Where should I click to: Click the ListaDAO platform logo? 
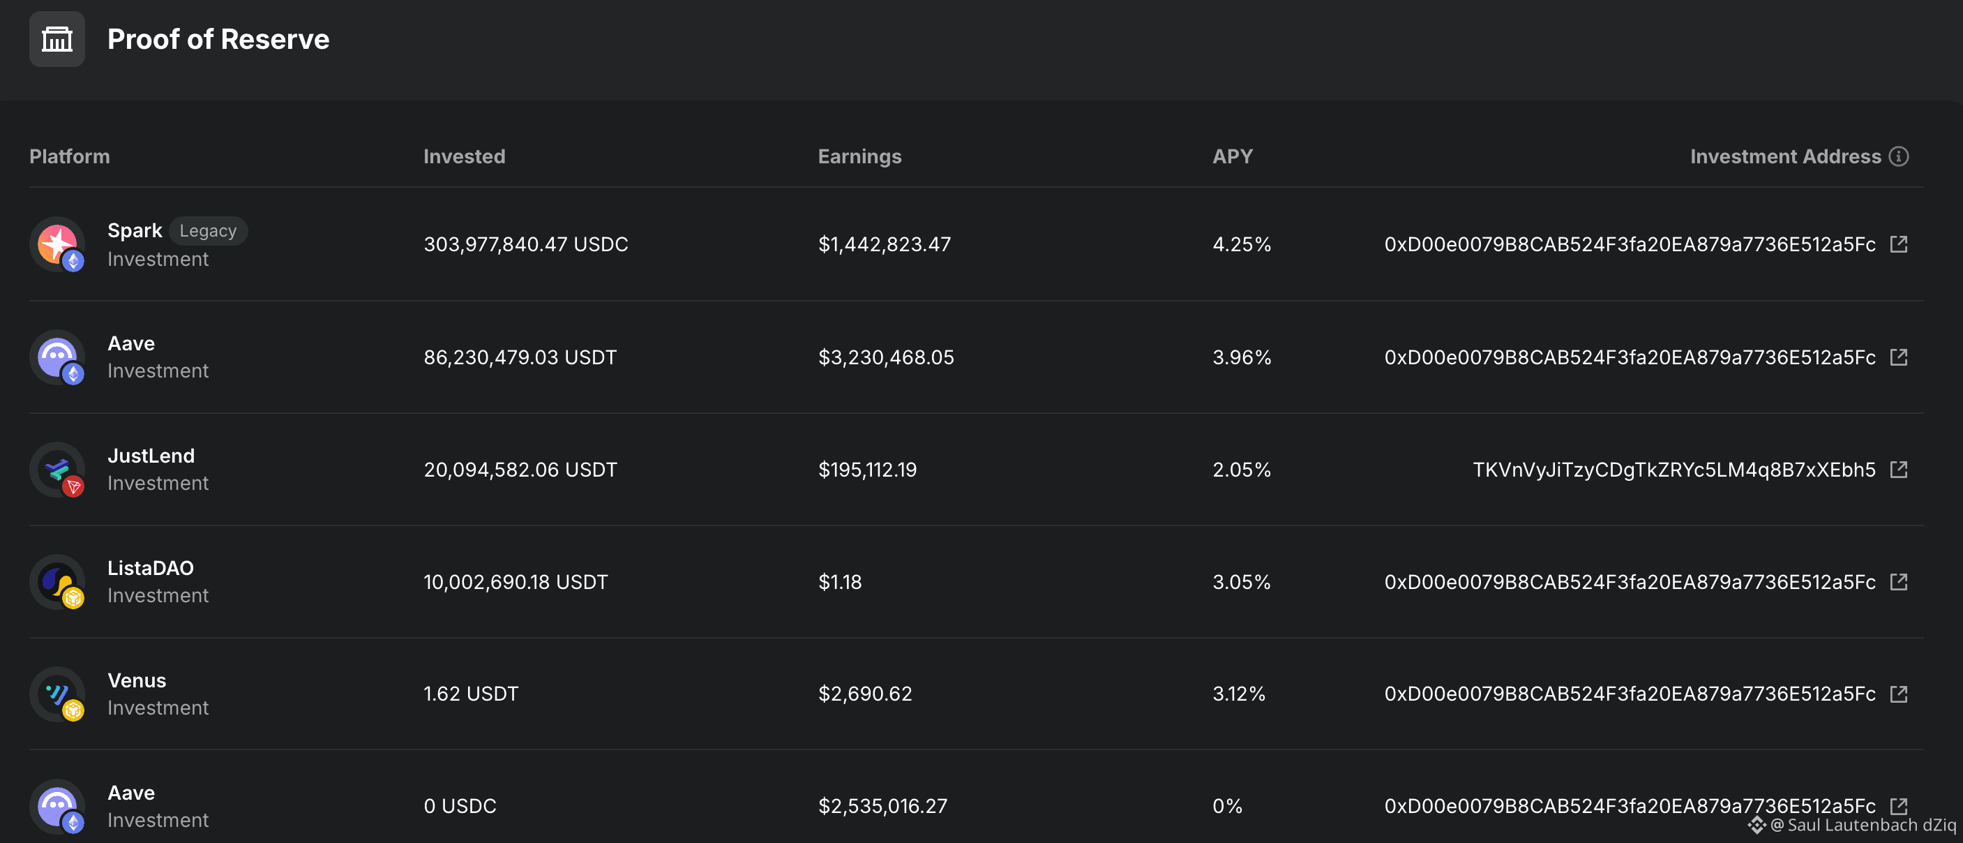[x=57, y=581]
